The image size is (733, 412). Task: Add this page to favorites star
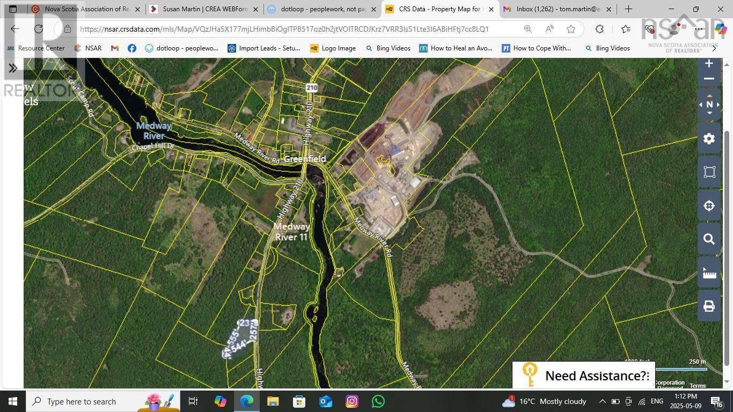coord(571,29)
